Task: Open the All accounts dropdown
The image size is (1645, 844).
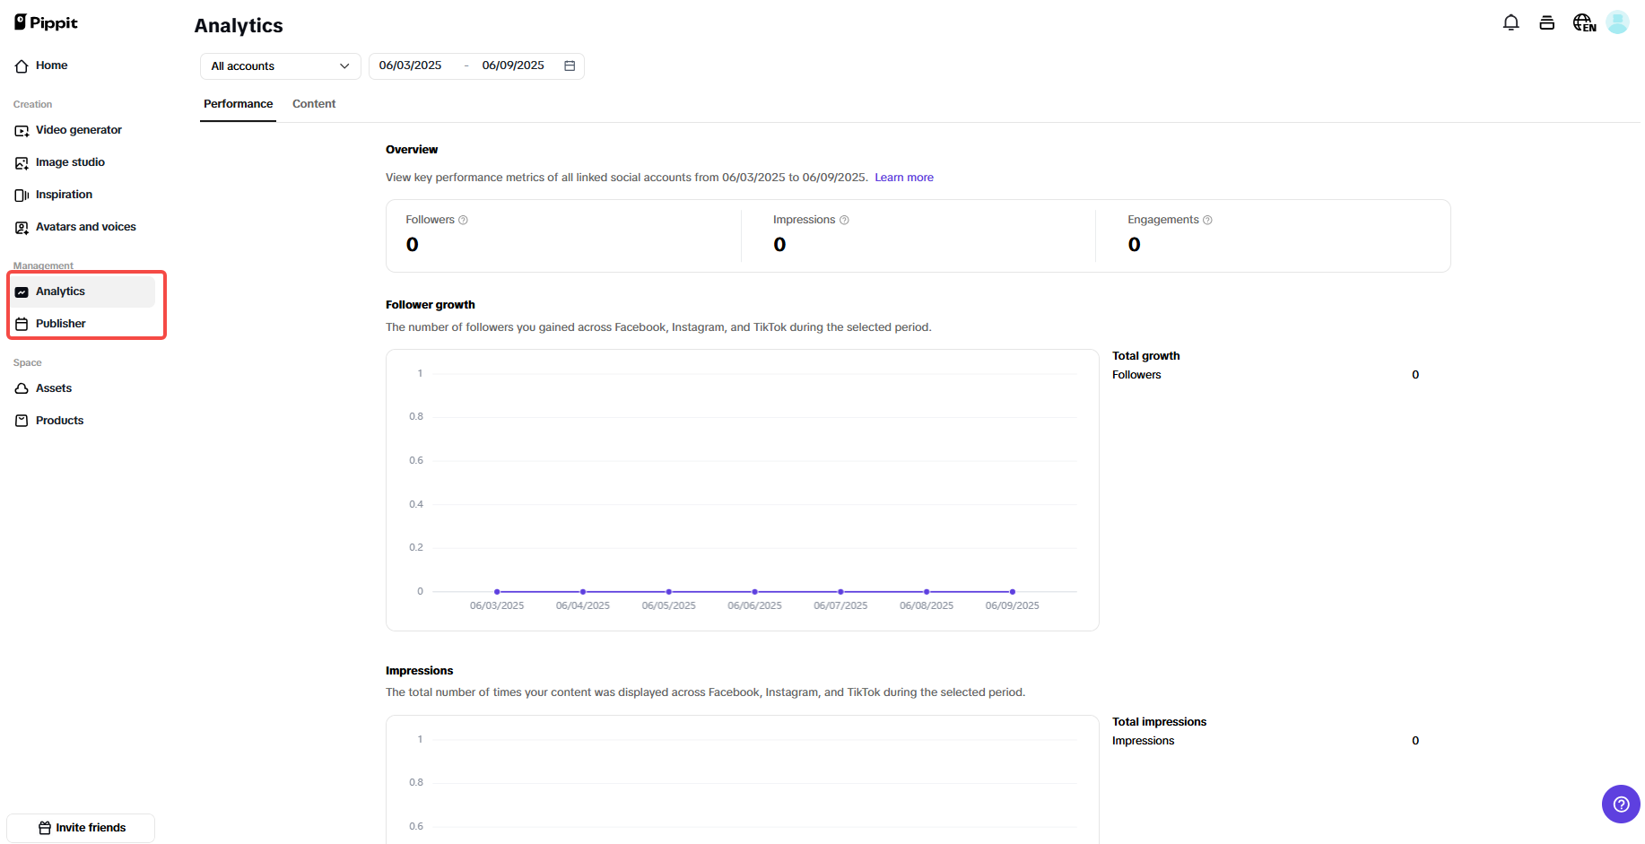Action: pyautogui.click(x=279, y=65)
